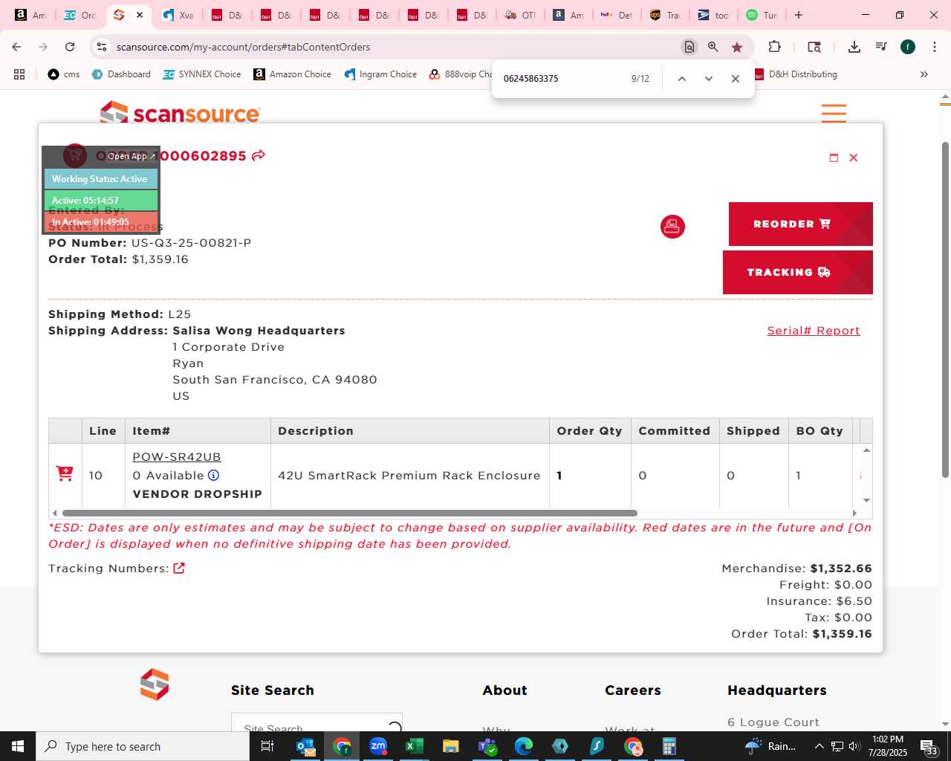The height and width of the screenshot is (761, 951).
Task: Click the Windows taskbar search box
Action: (143, 746)
